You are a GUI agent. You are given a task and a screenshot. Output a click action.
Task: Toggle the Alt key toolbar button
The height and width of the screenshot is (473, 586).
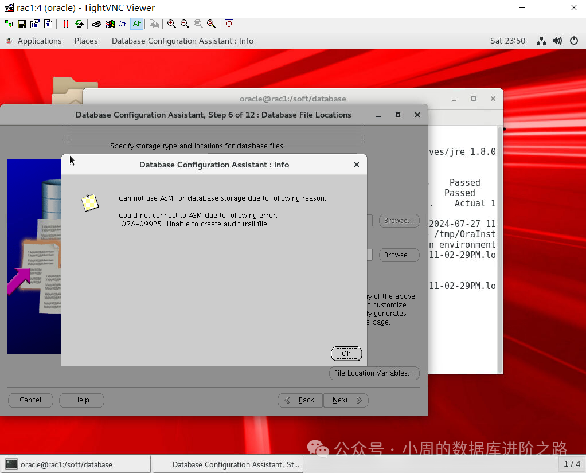click(x=137, y=24)
